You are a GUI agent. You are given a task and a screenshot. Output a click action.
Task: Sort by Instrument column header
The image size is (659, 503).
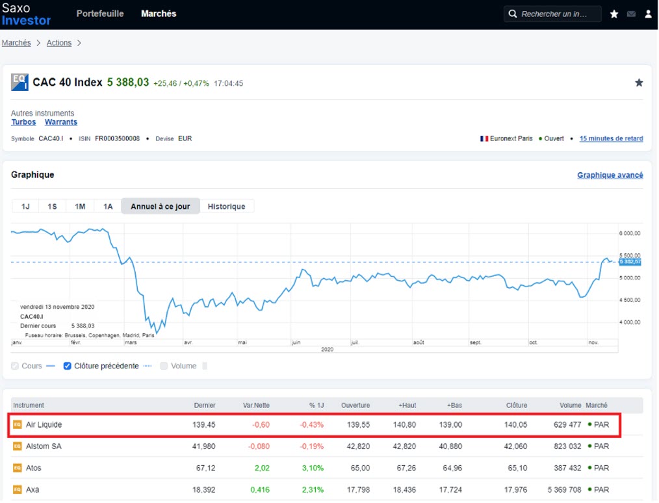pos(29,406)
